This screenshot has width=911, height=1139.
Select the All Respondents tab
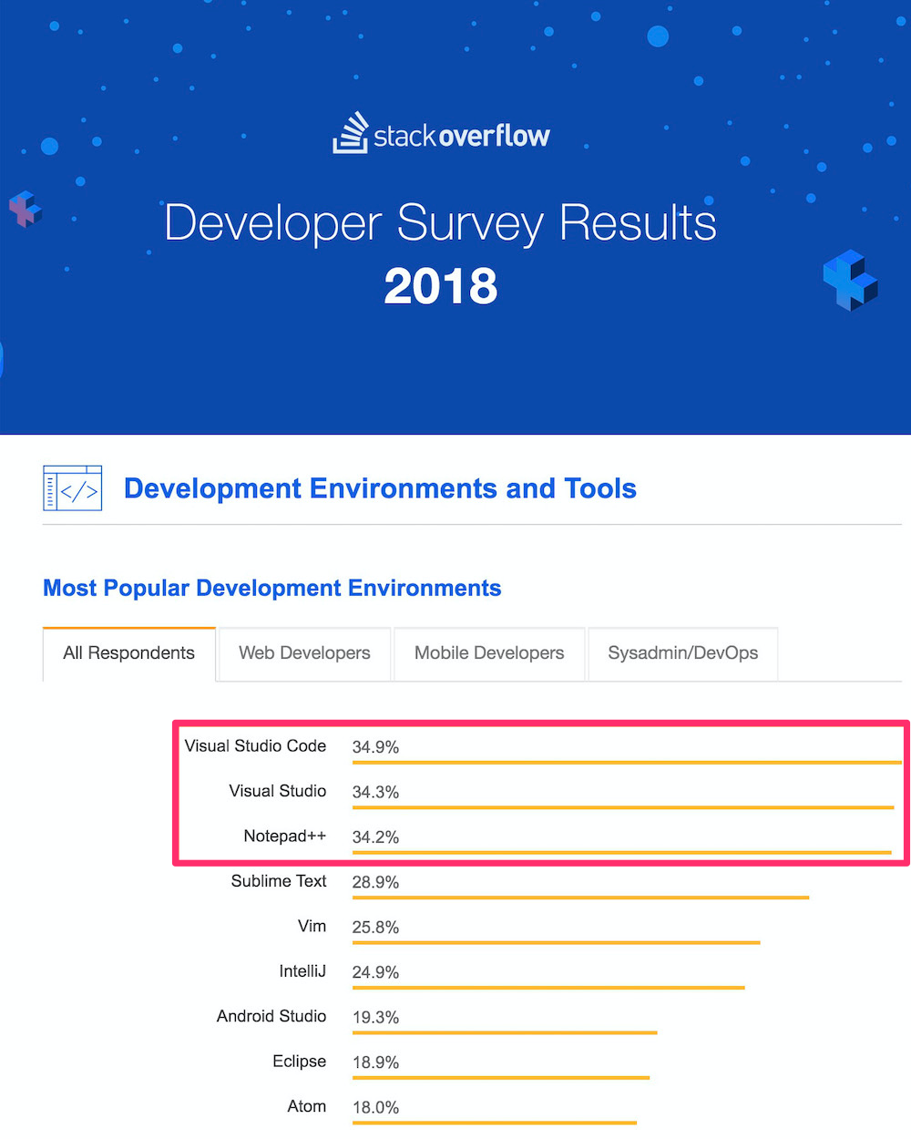(129, 653)
